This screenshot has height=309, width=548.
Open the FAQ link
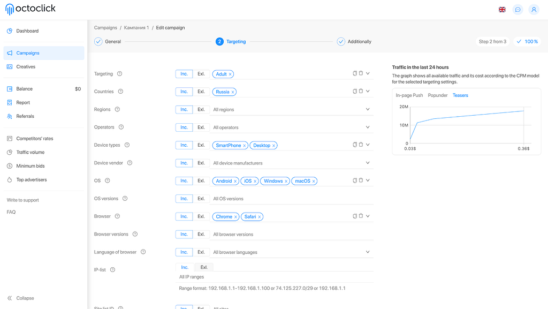click(x=11, y=212)
